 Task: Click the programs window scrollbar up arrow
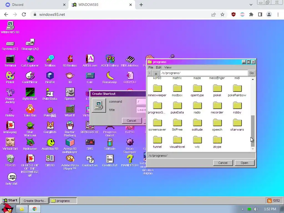click(x=253, y=79)
